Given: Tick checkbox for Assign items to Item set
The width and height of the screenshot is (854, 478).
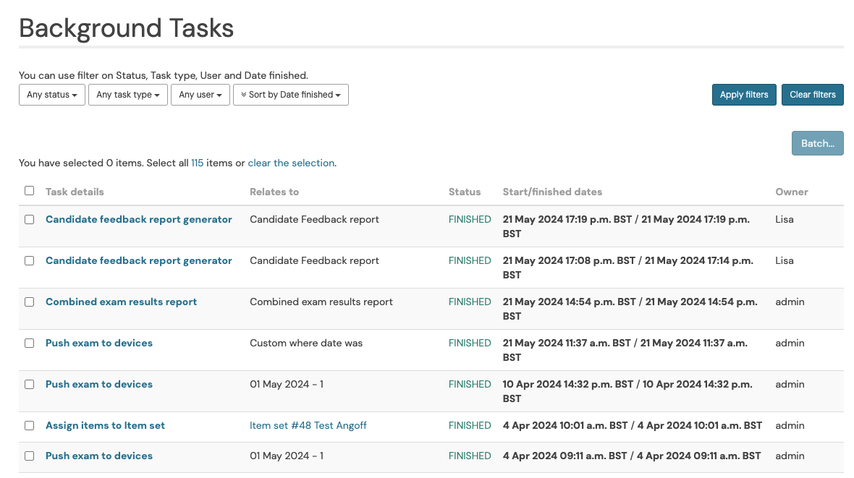Looking at the screenshot, I should pyautogui.click(x=30, y=426).
